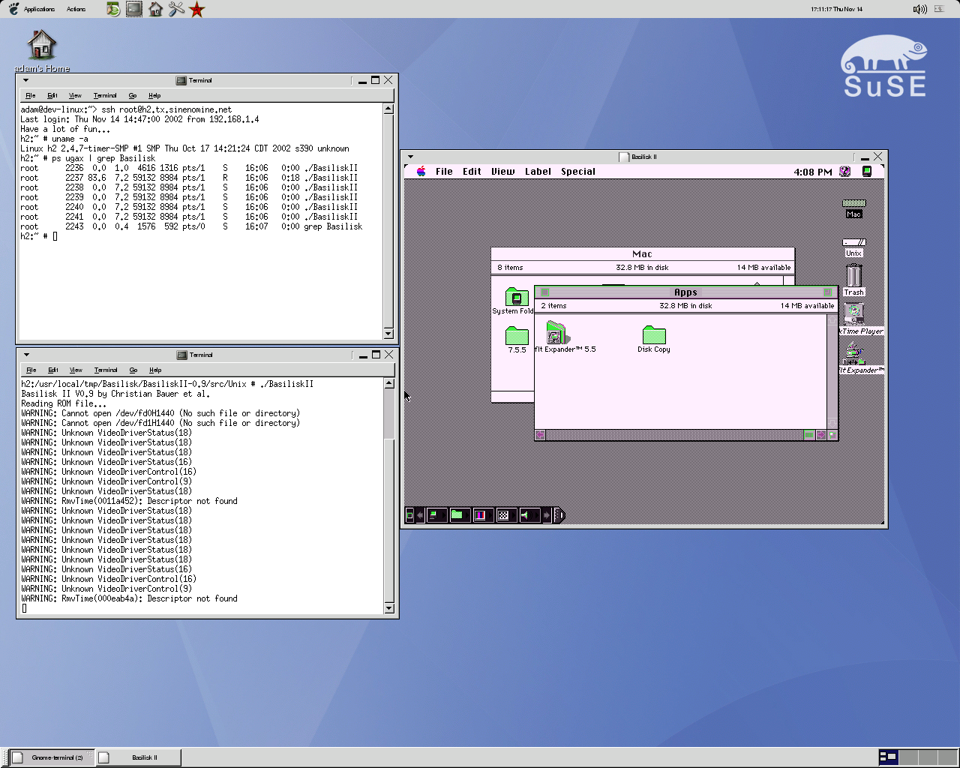Viewport: 960px width, 768px height.
Task: Open the Mac application switcher icon
Action: [x=867, y=171]
